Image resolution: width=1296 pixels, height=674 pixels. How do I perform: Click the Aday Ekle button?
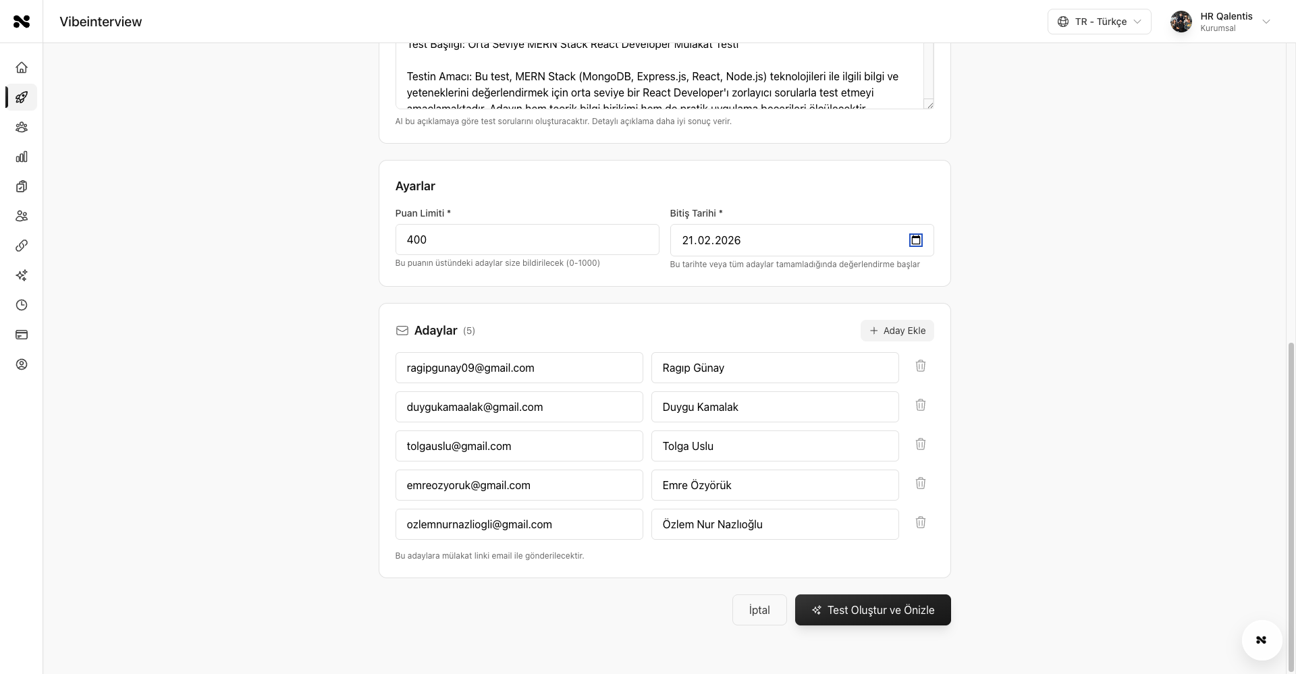pos(897,331)
